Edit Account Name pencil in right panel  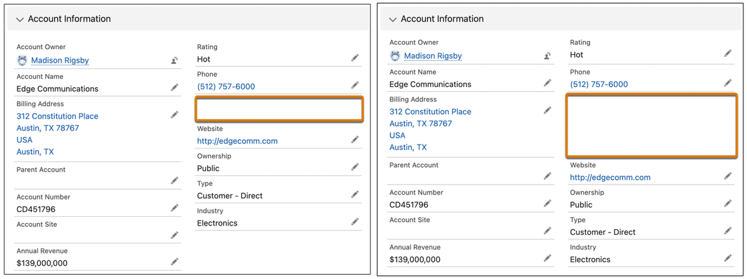pyautogui.click(x=548, y=83)
